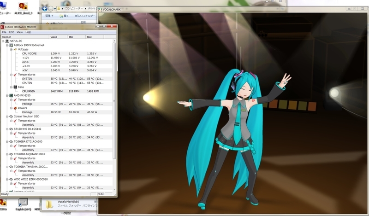Click the thermometer icon of ASRock Temperatures

tap(15, 75)
